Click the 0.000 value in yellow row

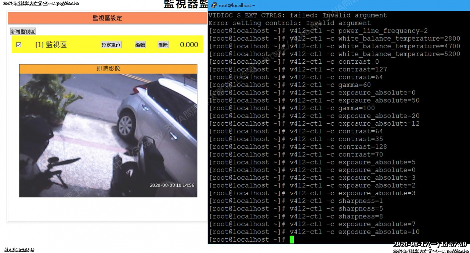click(189, 45)
